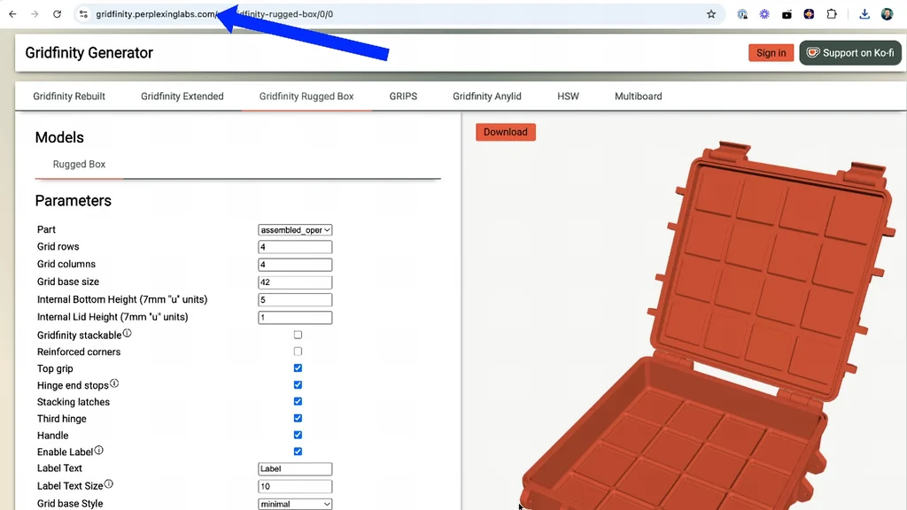Click info icon next to Gridfinity stackable
This screenshot has width=907, height=510.
128,333
